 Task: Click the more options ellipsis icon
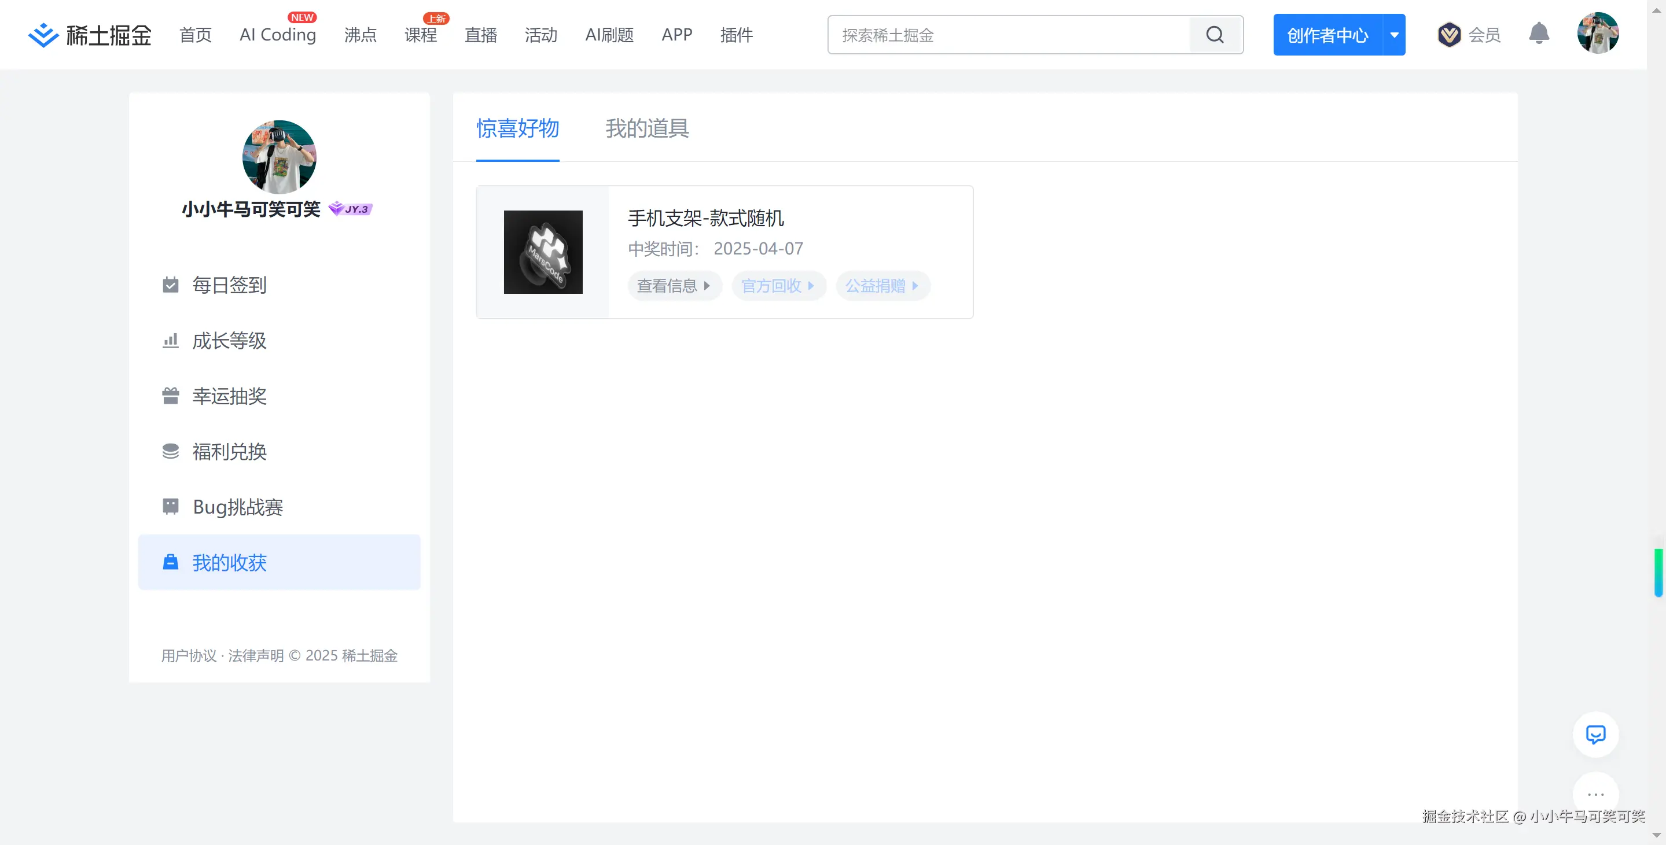[x=1595, y=795]
